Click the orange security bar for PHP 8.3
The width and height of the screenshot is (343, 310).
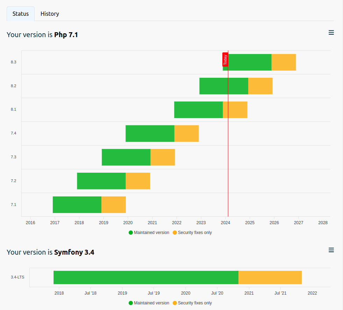tap(284, 62)
